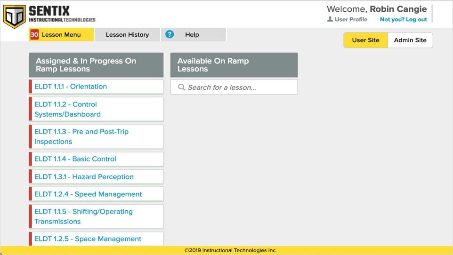
Task: Click the blue Help question mark icon
Action: point(170,34)
